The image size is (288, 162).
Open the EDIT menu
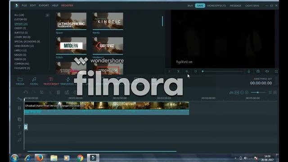click(33, 5)
